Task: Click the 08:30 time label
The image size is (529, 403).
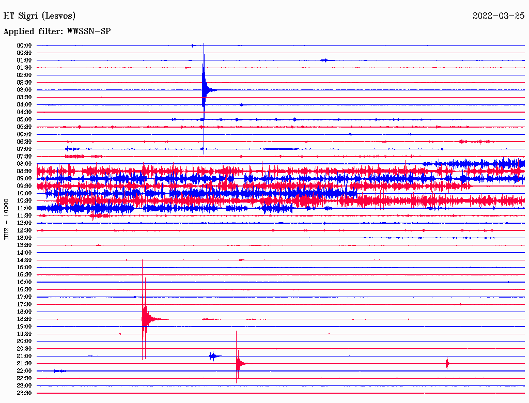Action: point(24,172)
